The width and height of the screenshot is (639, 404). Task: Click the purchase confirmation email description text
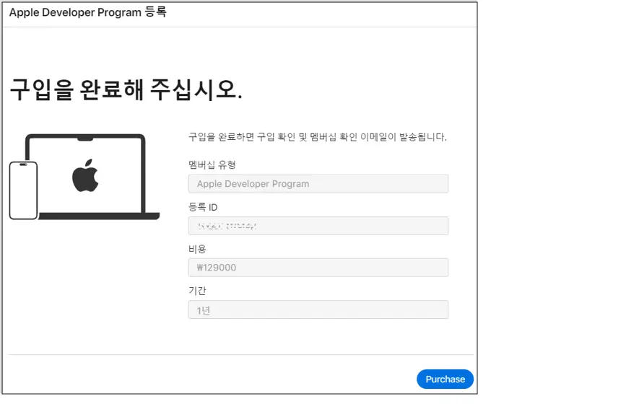point(318,137)
